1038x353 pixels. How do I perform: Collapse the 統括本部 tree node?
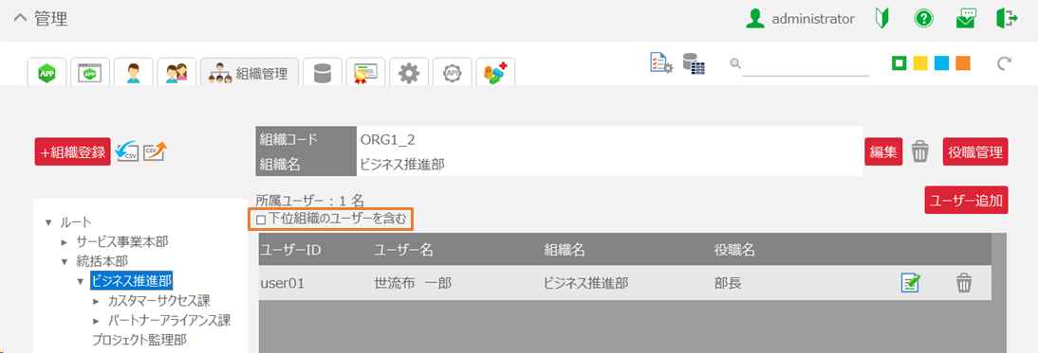[65, 262]
